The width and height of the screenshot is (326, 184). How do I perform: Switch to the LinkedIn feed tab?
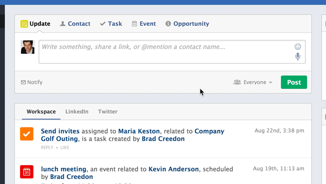click(77, 112)
